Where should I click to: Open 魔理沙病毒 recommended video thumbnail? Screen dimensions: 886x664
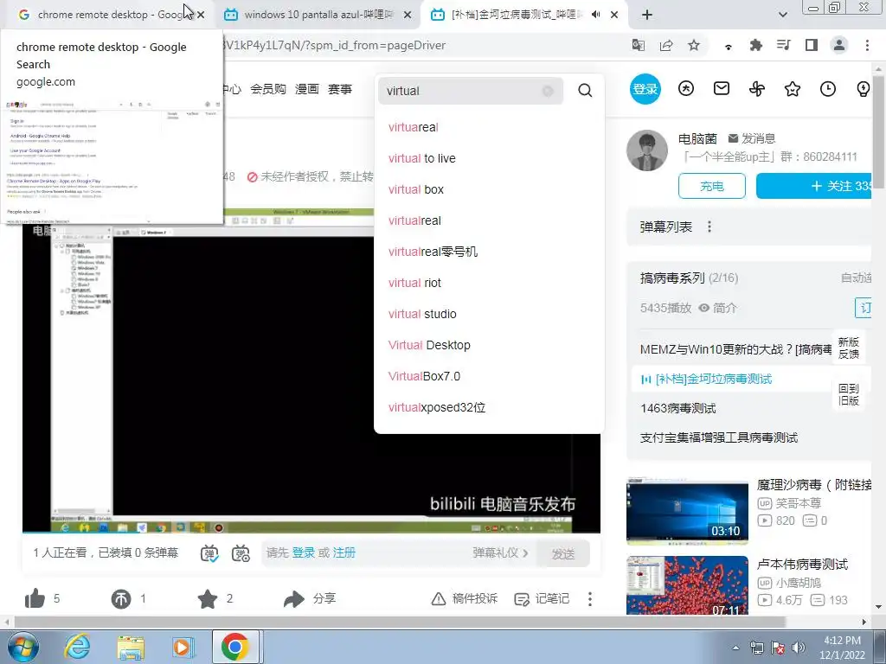687,511
